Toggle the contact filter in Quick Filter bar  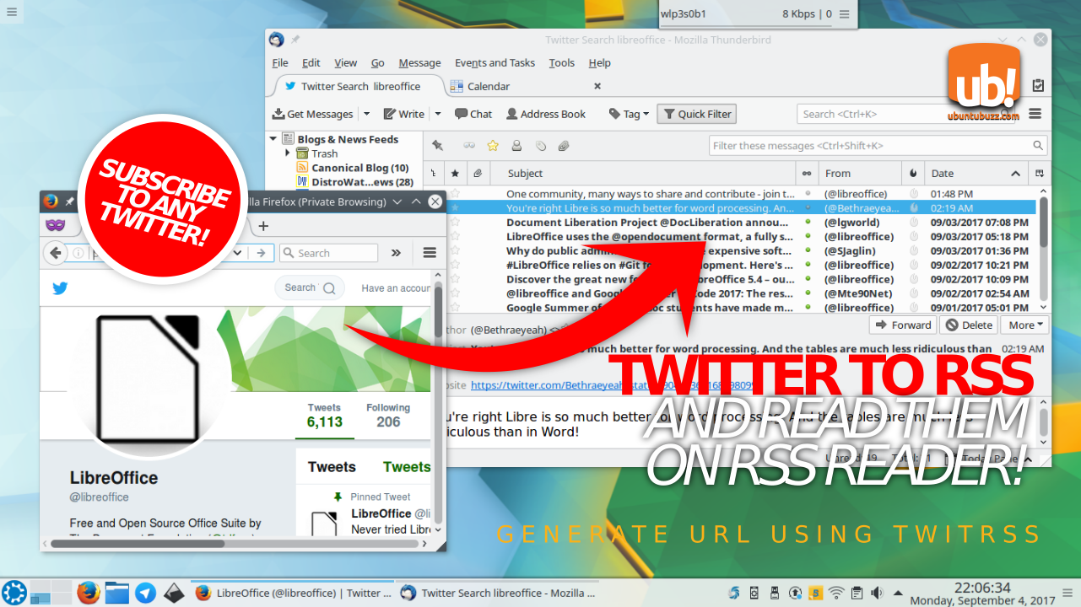tap(516, 145)
